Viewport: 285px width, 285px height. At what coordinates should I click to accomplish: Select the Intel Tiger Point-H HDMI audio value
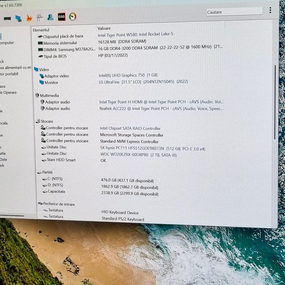click(x=161, y=102)
